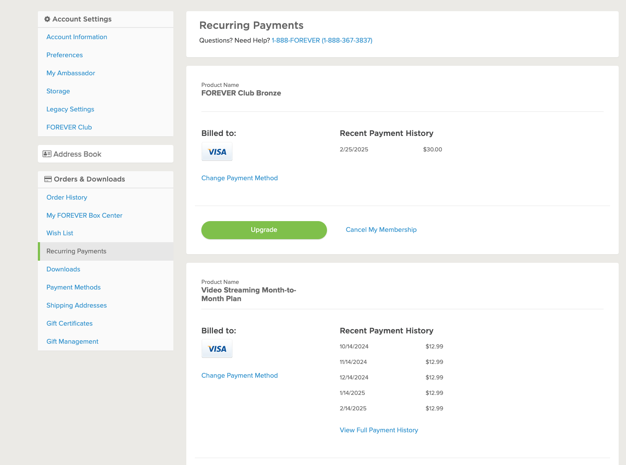Open the Wish List
The width and height of the screenshot is (626, 465).
point(60,233)
